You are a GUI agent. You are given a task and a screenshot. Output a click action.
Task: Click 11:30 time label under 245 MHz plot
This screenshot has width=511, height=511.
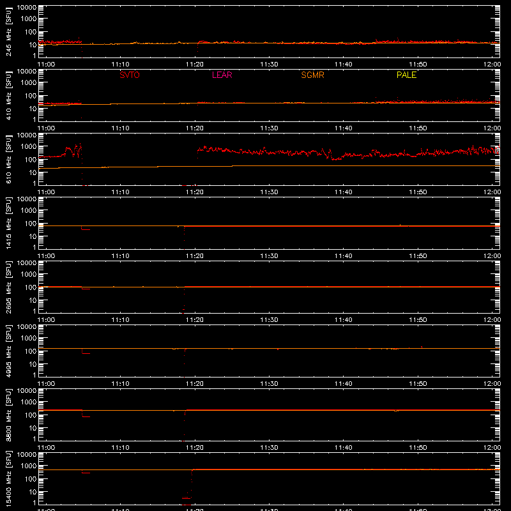click(269, 65)
